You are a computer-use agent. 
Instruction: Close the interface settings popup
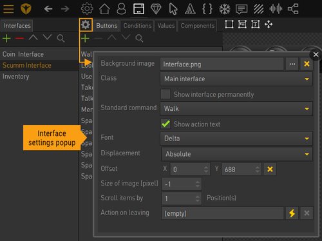(x=316, y=55)
